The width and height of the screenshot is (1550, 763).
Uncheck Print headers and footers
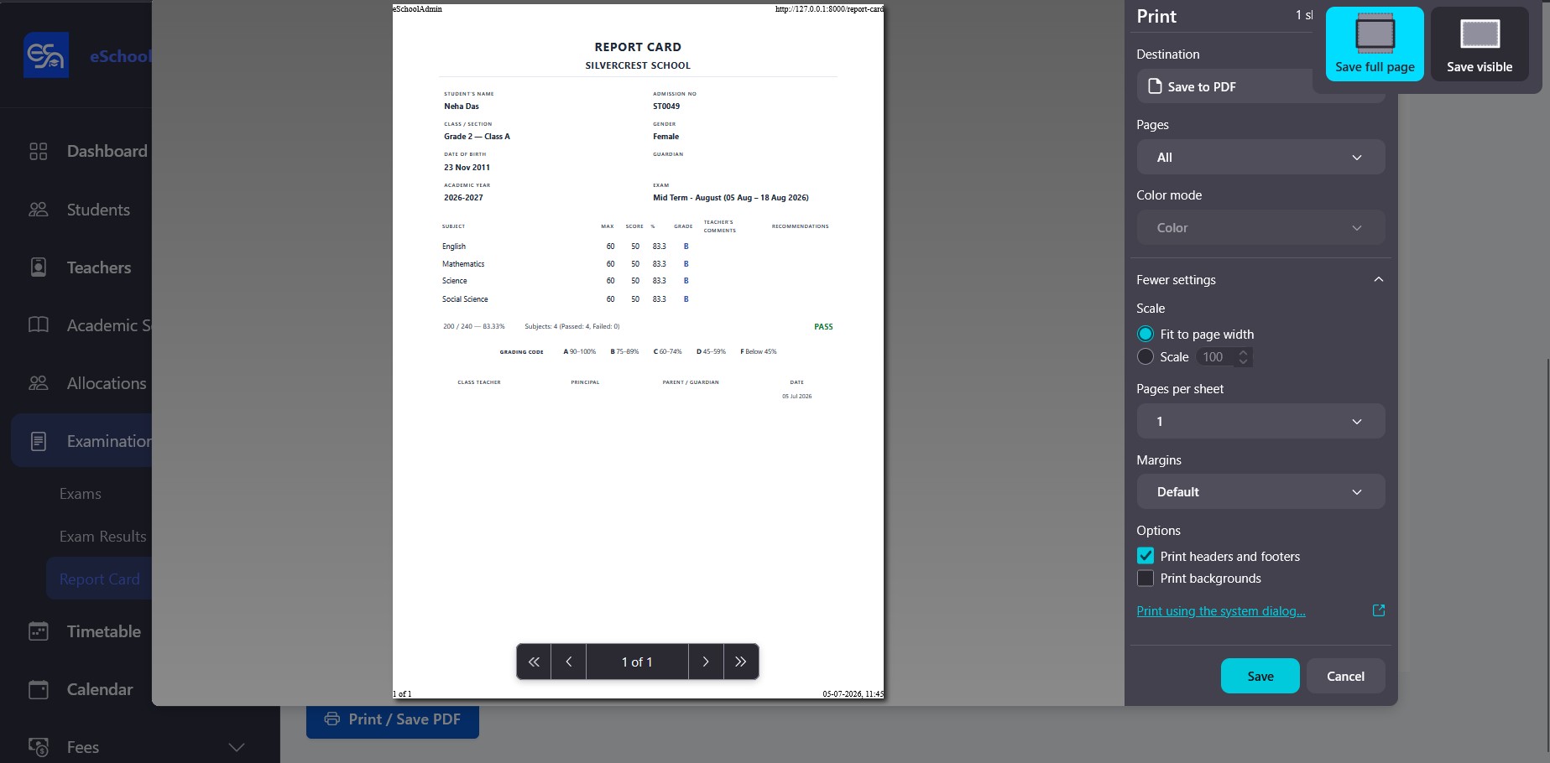[x=1146, y=556]
